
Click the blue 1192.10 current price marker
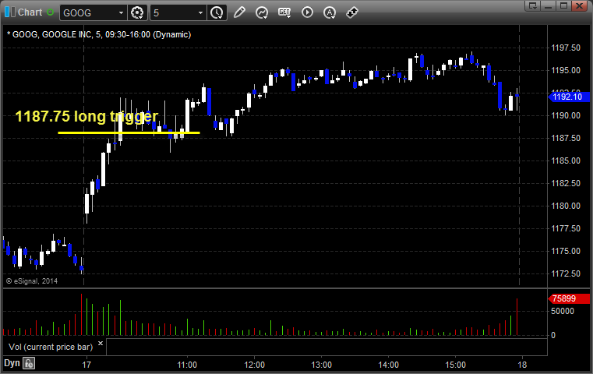coord(569,97)
